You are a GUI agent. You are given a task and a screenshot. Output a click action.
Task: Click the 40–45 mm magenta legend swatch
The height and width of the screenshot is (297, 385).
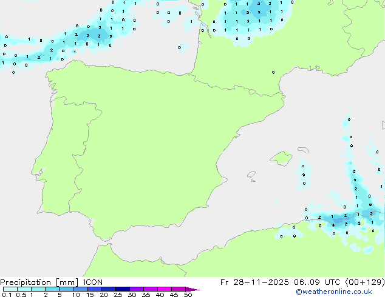point(165,289)
